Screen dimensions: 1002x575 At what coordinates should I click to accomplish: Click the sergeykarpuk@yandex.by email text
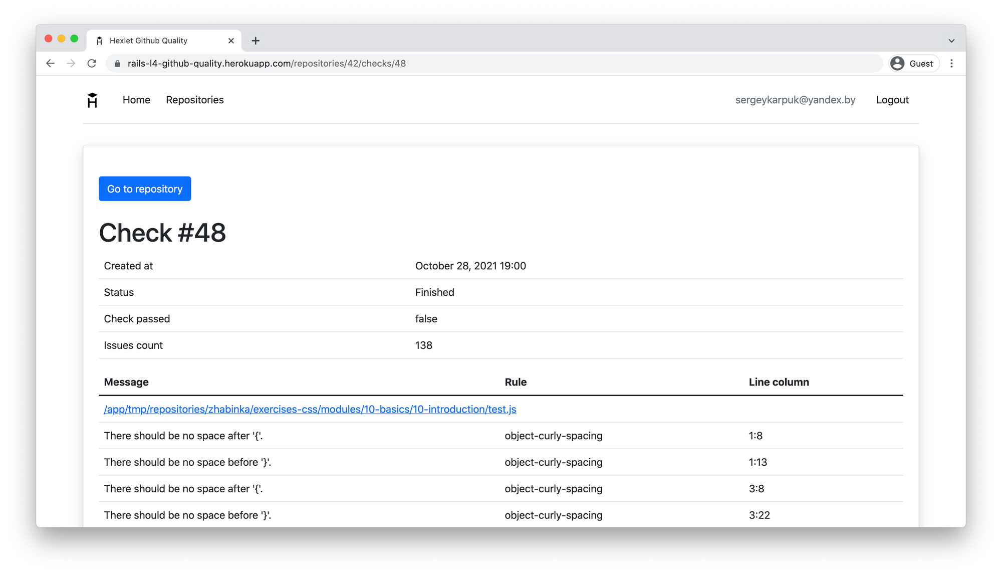(x=795, y=100)
